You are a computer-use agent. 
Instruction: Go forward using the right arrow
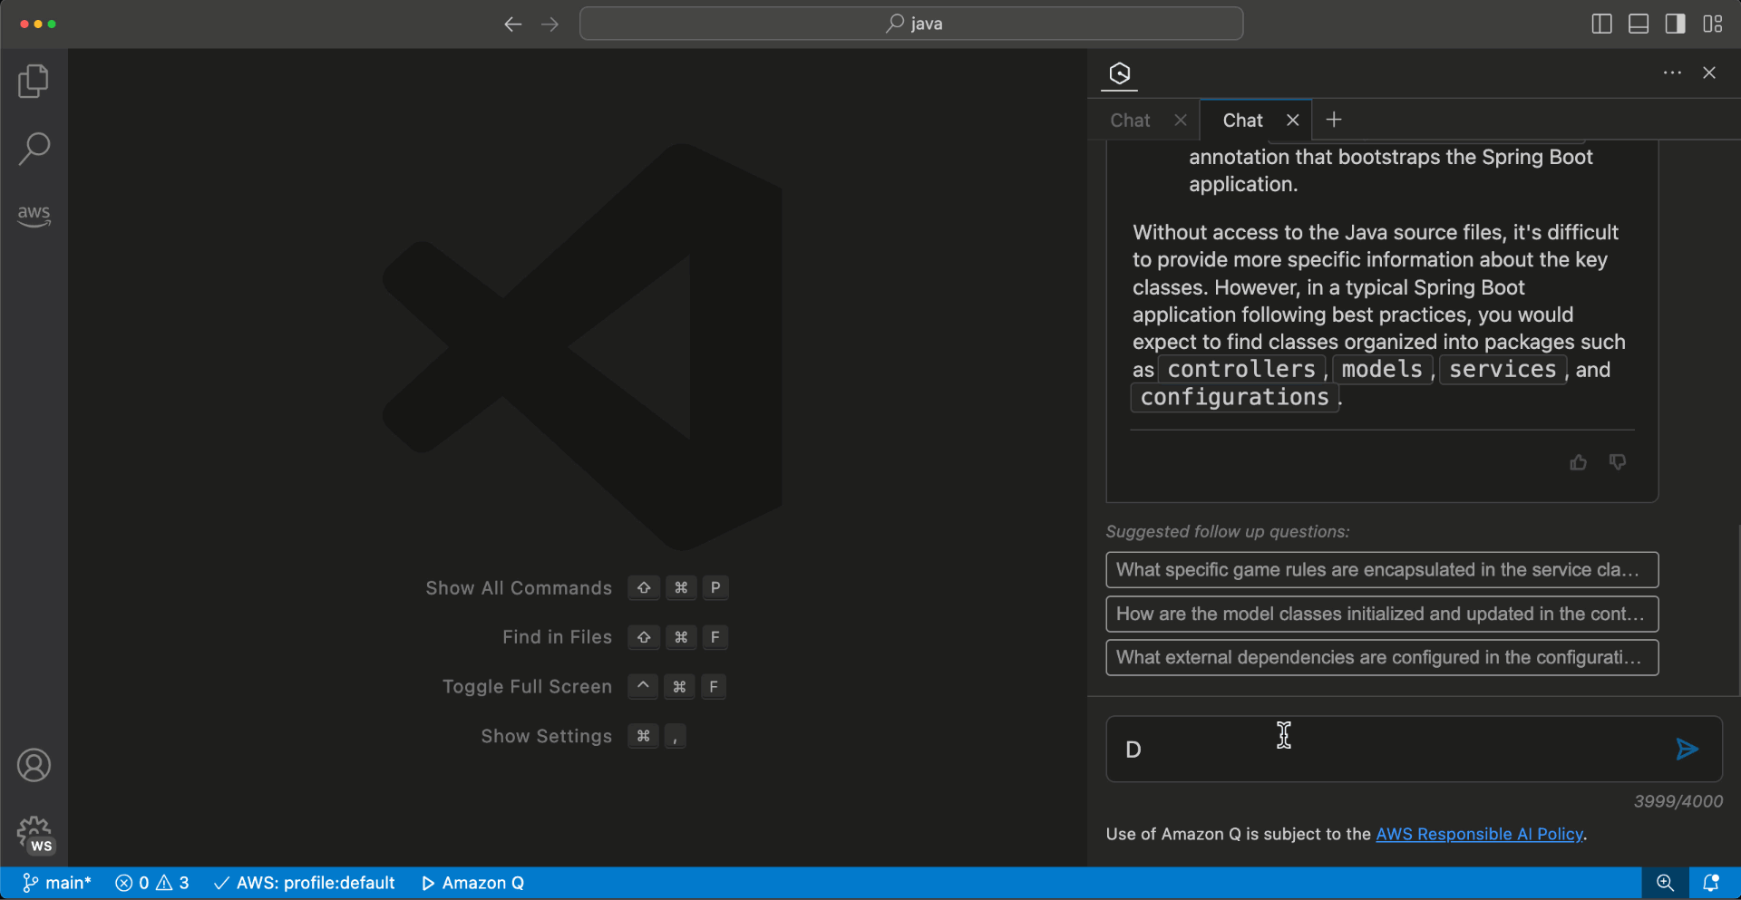click(x=550, y=24)
